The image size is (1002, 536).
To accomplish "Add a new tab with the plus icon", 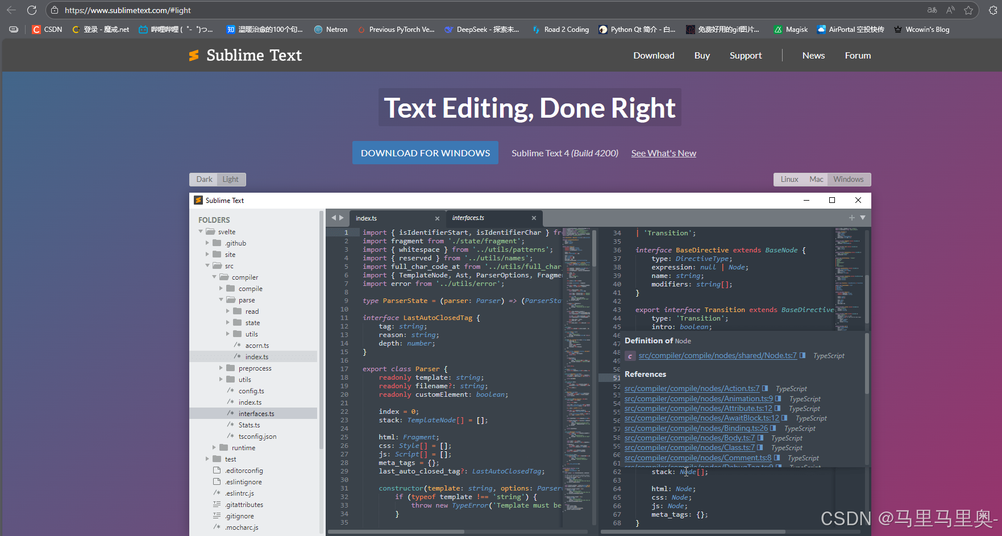I will point(851,218).
